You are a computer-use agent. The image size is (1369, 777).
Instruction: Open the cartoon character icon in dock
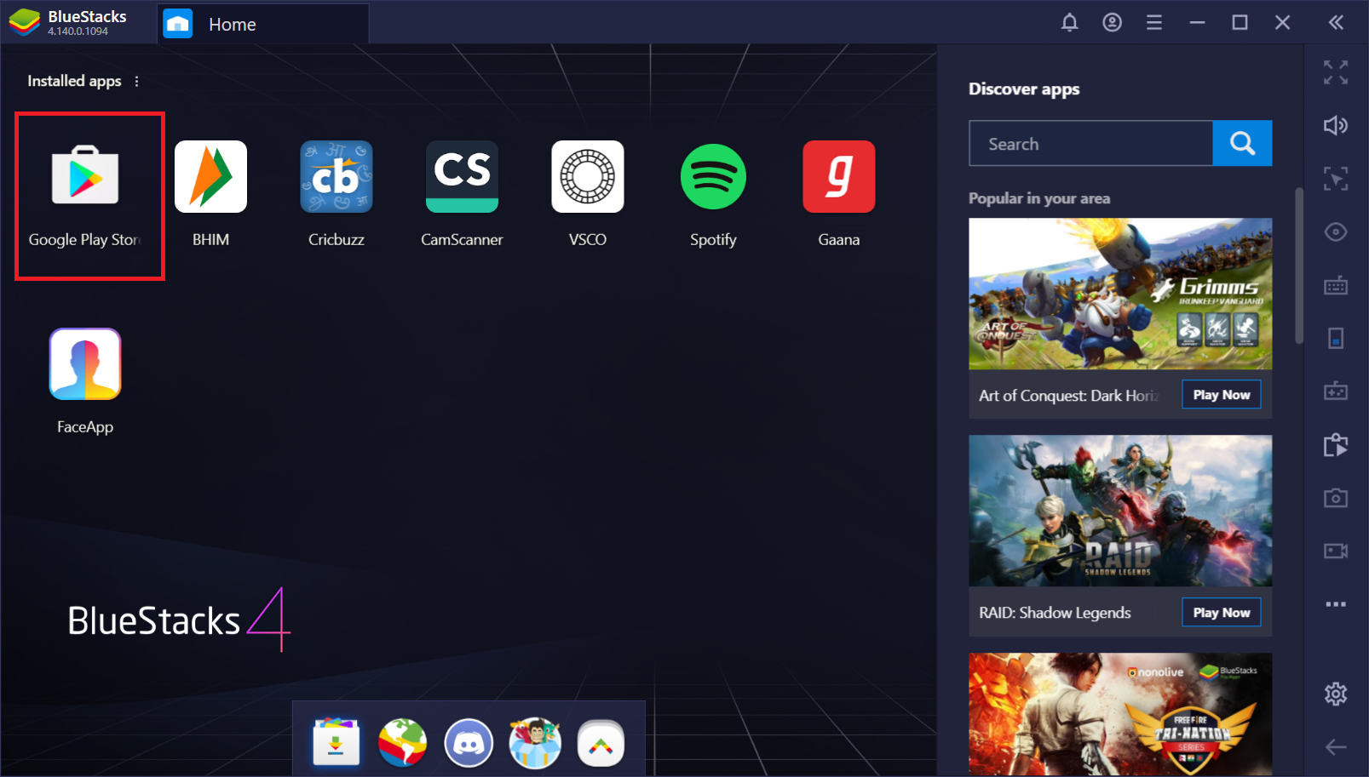coord(535,742)
